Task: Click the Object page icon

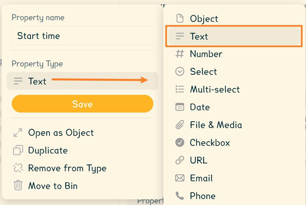Action: point(180,18)
